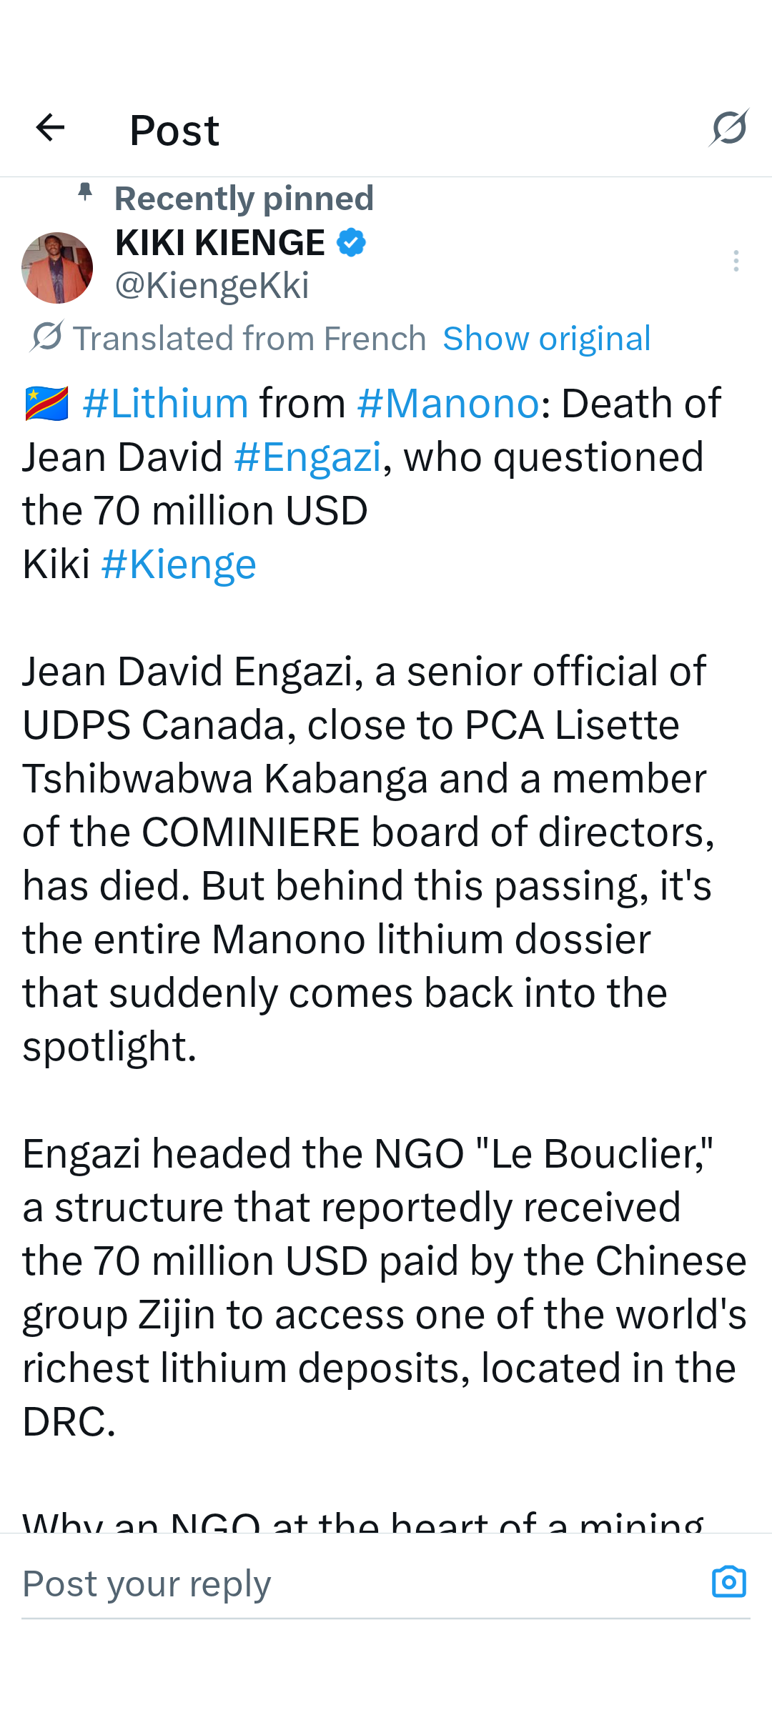Viewport: 772px width, 1715px height.
Task: Tap the Post header title
Action: coord(174,130)
